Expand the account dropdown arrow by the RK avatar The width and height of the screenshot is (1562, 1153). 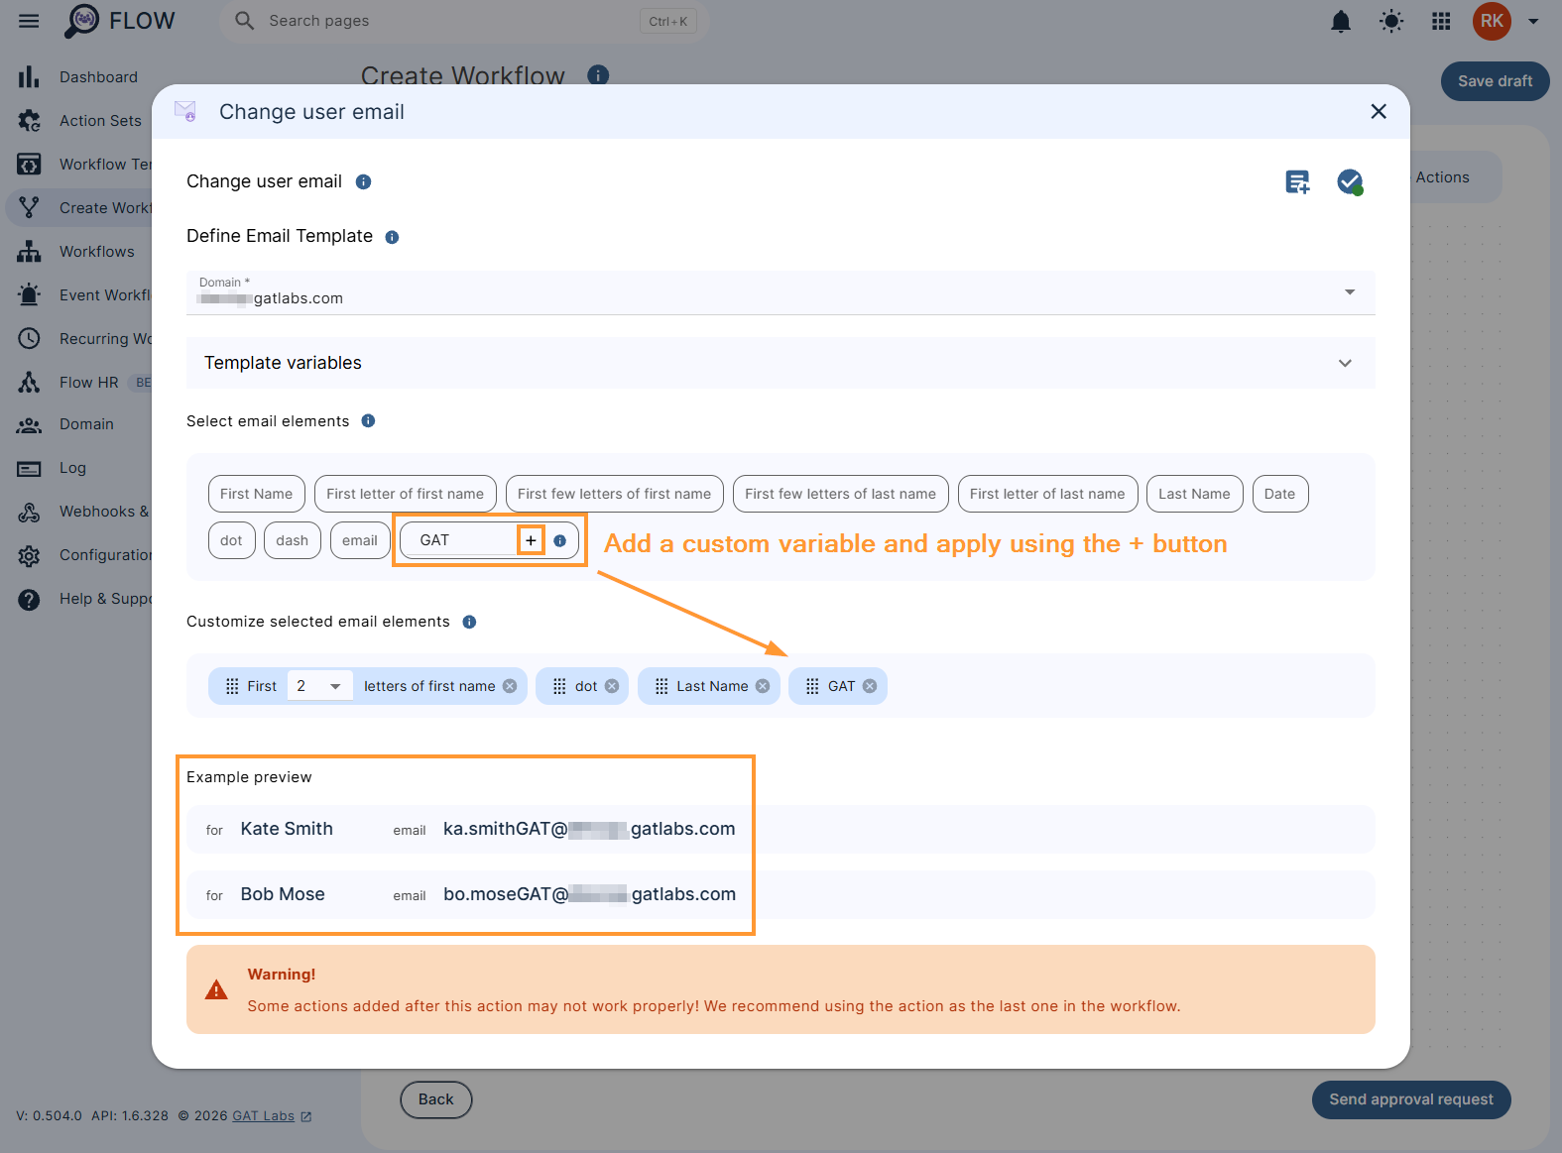click(1533, 21)
